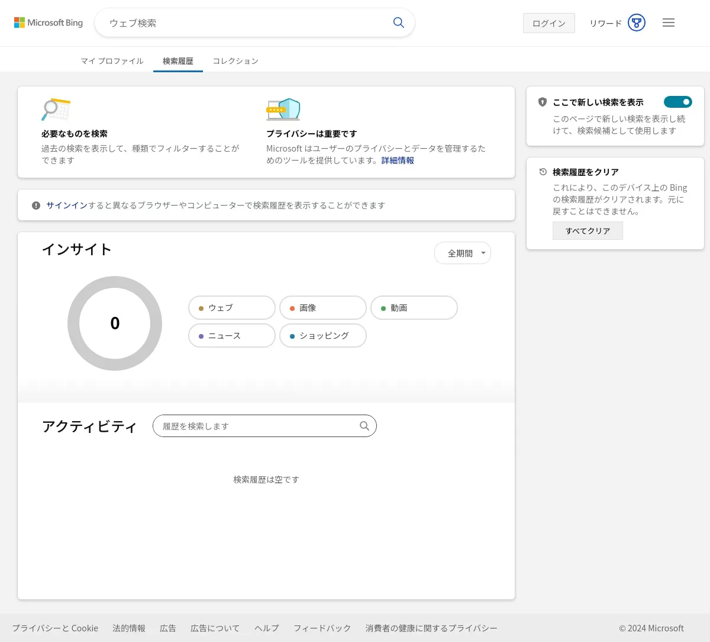
Task: Click the 履歴を検索します input field
Action: point(257,426)
